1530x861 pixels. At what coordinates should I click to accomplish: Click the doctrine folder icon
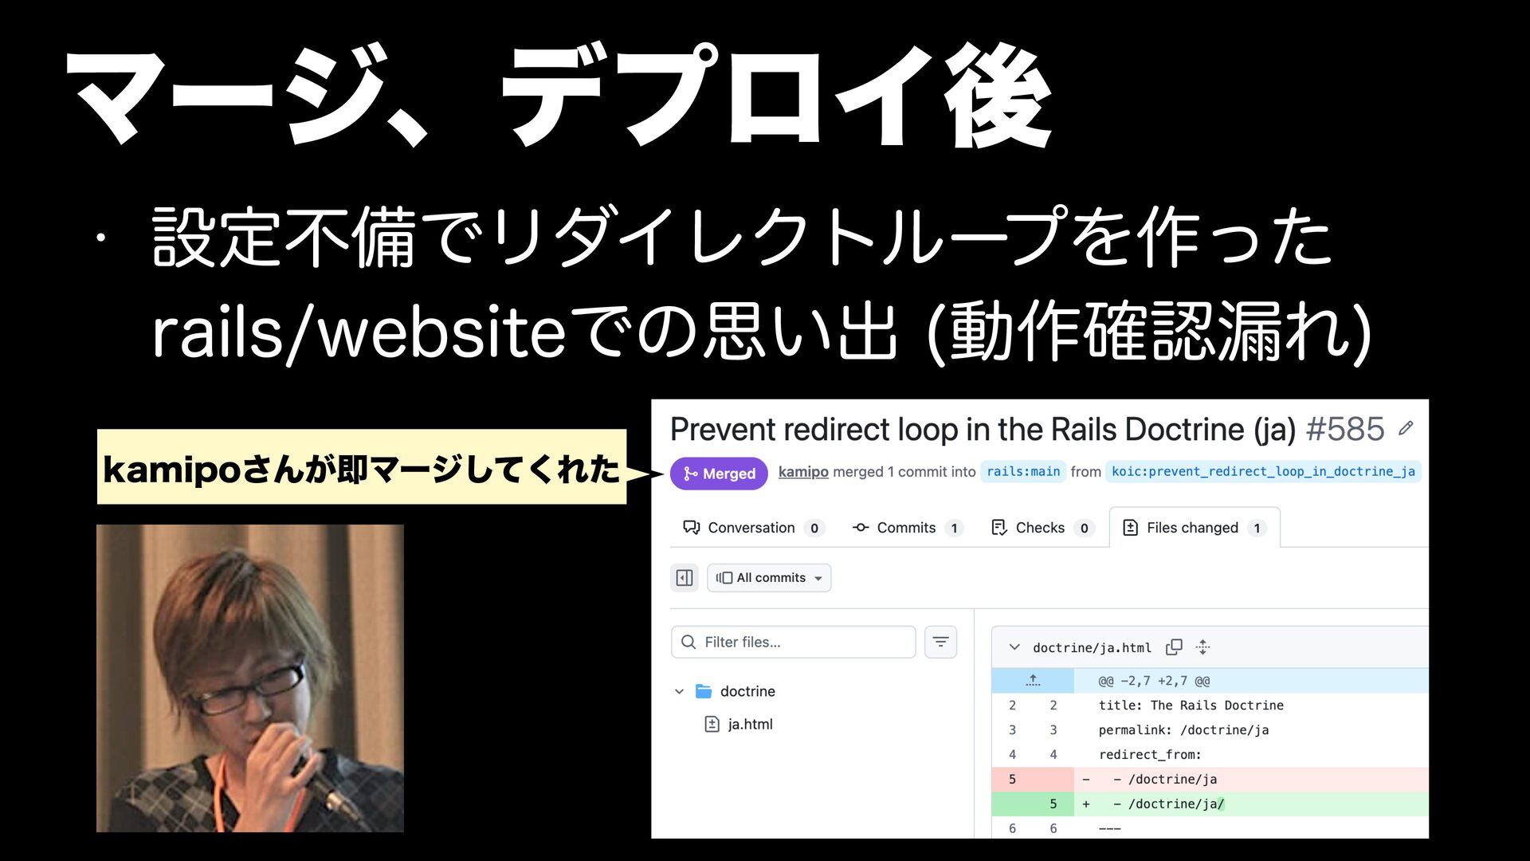[x=704, y=691]
